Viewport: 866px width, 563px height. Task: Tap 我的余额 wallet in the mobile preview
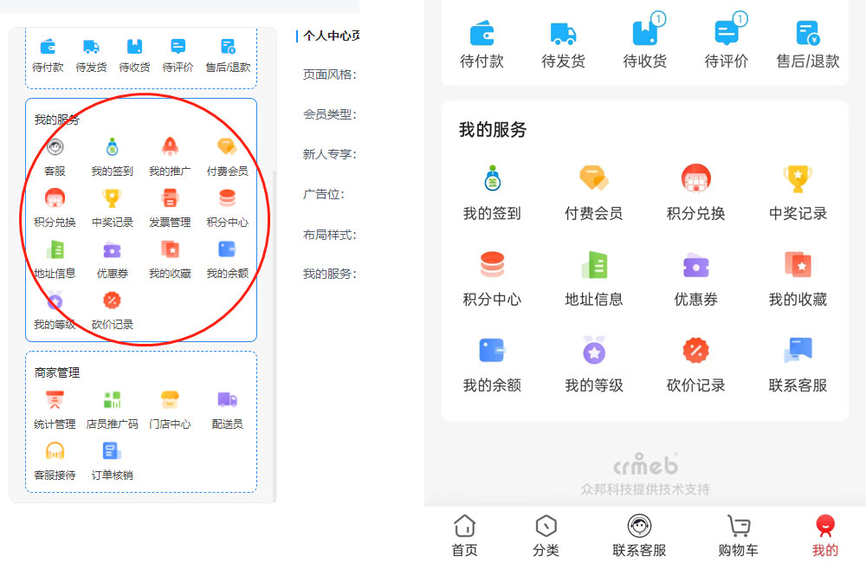492,350
